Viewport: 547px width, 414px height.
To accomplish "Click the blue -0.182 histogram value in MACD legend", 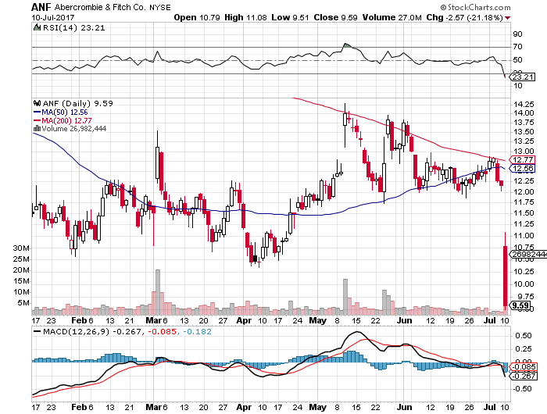I will tap(197, 331).
